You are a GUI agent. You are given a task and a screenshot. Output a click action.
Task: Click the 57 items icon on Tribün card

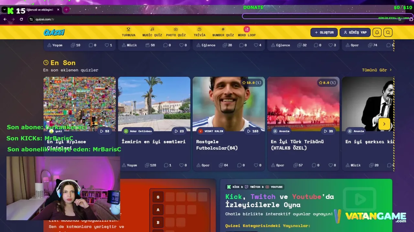296,165
